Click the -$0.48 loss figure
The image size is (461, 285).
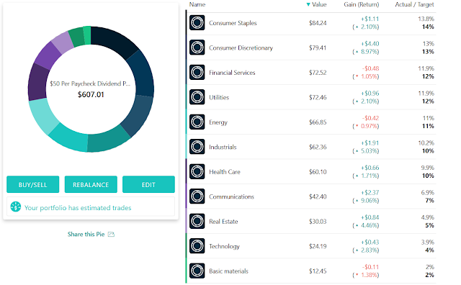click(x=370, y=68)
